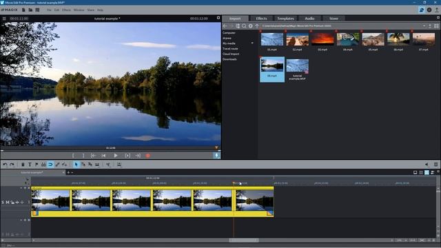Screen dimensions: 441x248
Task: Open the dropdown next to plus tab
Action: [x=72, y=173]
